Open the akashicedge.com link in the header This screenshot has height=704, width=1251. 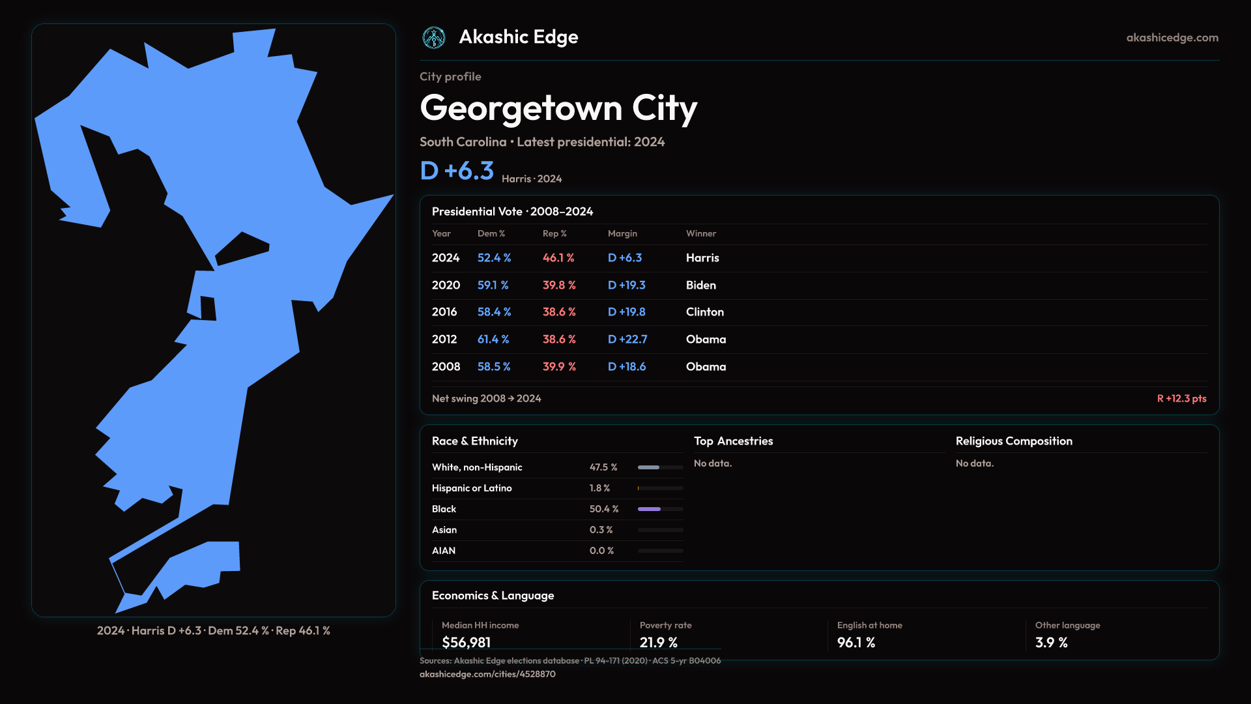pyautogui.click(x=1172, y=38)
